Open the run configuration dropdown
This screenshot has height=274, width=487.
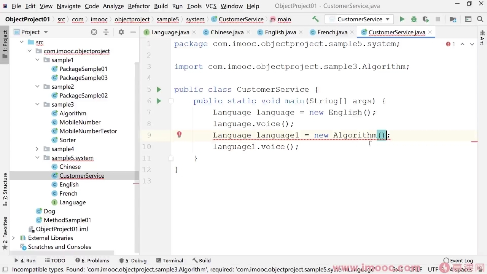(x=360, y=19)
